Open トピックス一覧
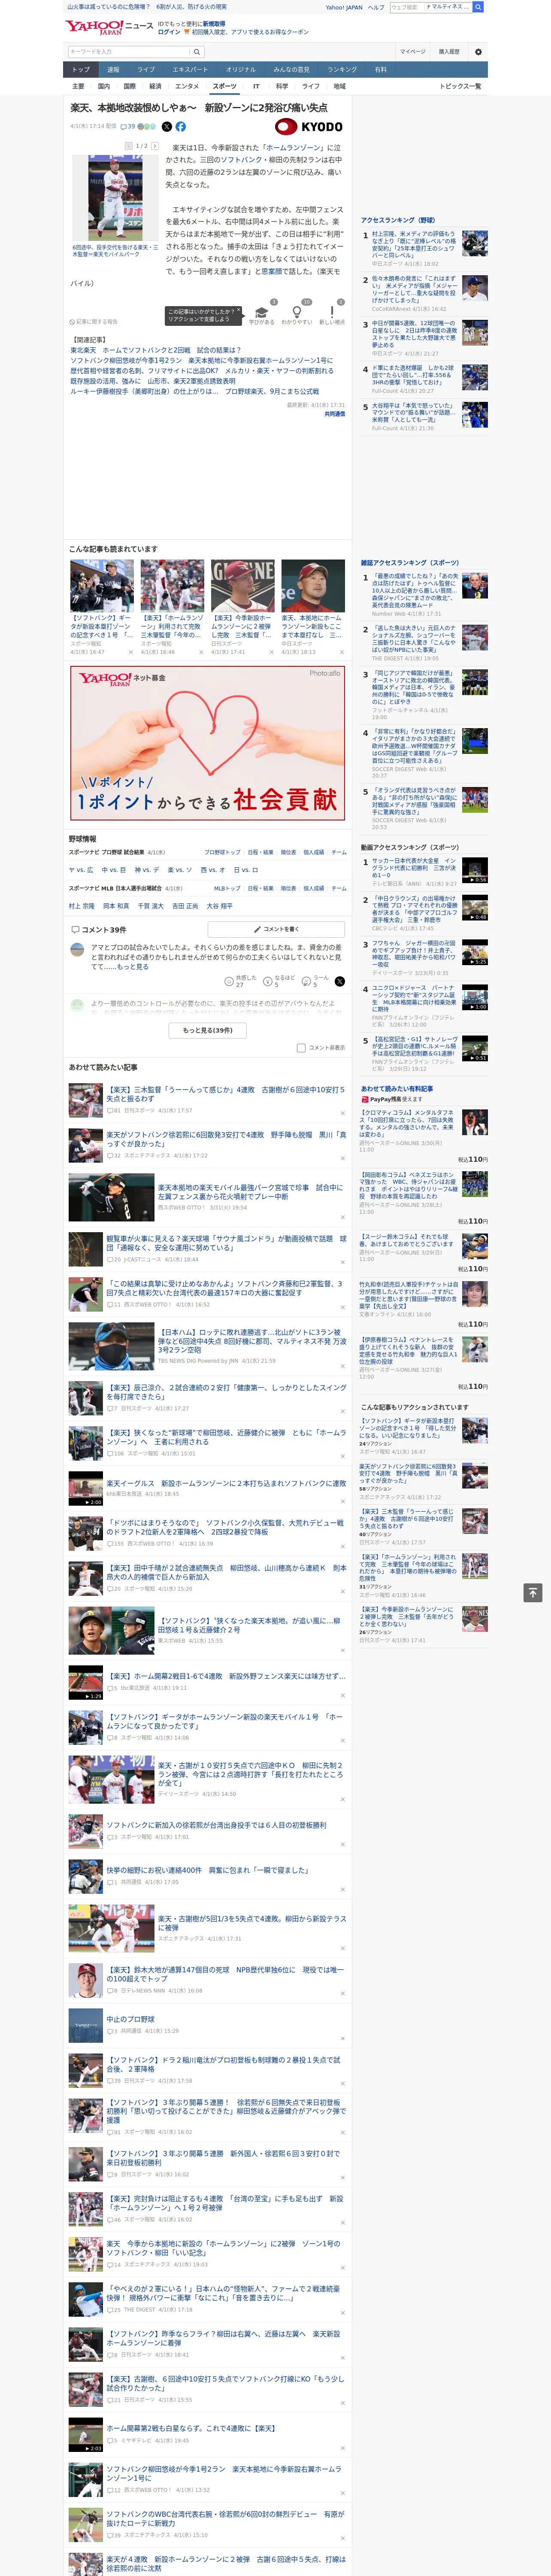This screenshot has width=551, height=2576. click(460, 86)
